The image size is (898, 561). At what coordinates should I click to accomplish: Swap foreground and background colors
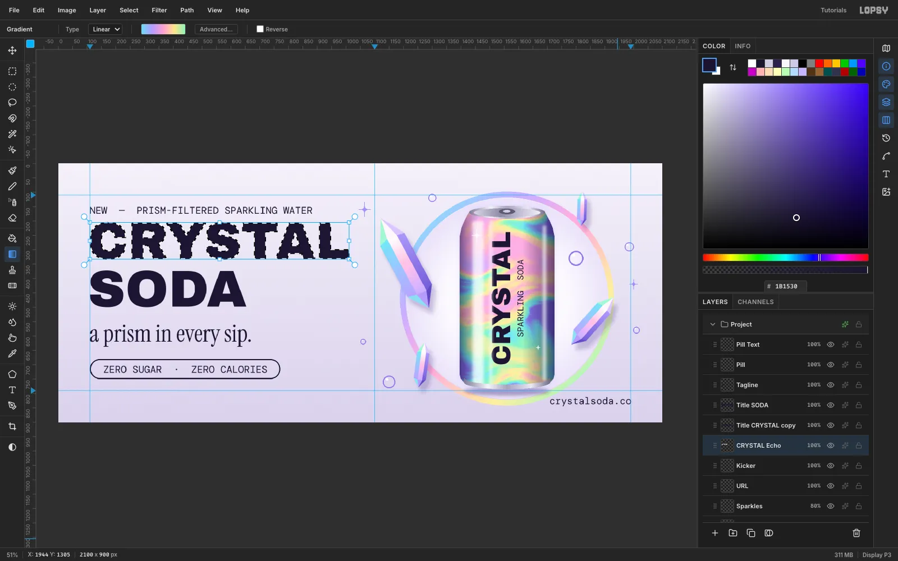[x=733, y=67]
